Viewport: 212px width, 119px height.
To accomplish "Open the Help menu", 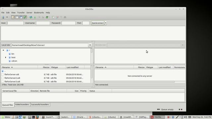I will click(x=48, y=13).
